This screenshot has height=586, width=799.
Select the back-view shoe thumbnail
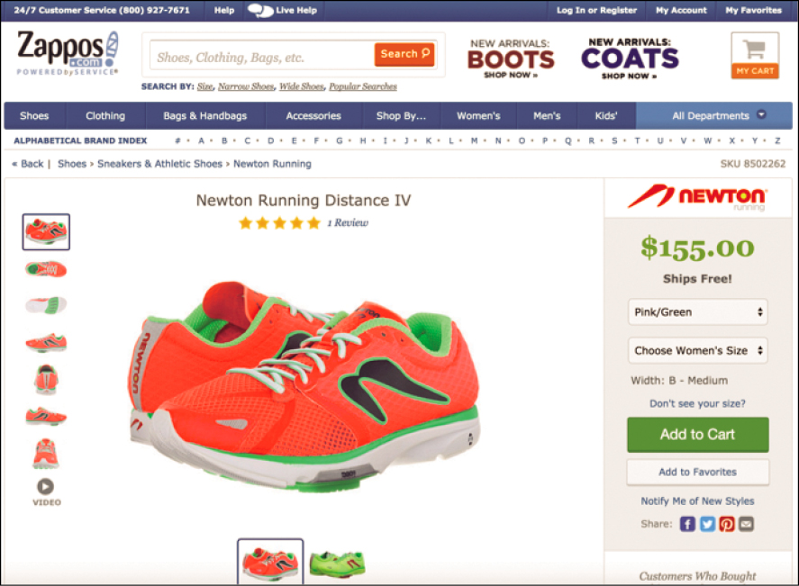pyautogui.click(x=46, y=379)
